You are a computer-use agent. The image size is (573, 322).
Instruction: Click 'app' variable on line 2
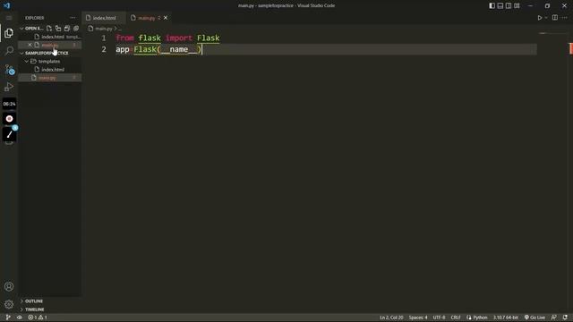pos(123,49)
